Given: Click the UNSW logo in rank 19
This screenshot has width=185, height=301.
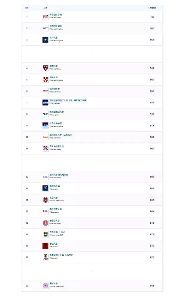Looking at the screenshot, I should pos(45,257).
